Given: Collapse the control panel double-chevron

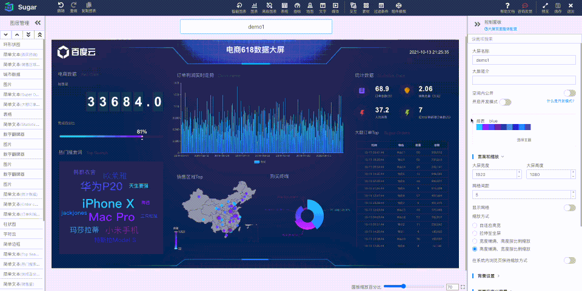Looking at the screenshot, I should (477, 24).
